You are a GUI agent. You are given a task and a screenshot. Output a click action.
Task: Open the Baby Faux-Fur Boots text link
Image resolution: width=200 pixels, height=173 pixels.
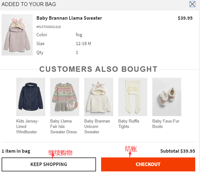click(166, 124)
